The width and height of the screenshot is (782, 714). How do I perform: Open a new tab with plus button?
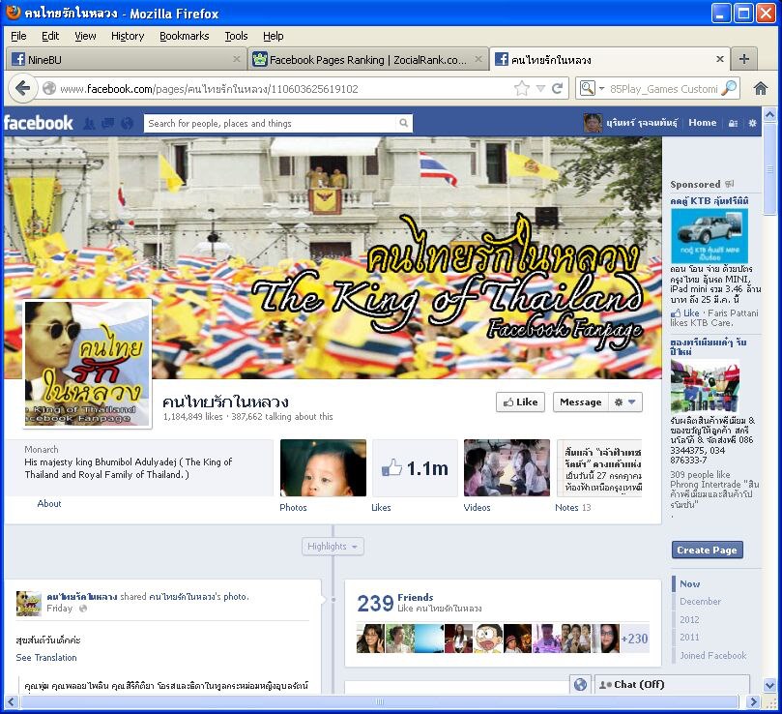click(743, 59)
